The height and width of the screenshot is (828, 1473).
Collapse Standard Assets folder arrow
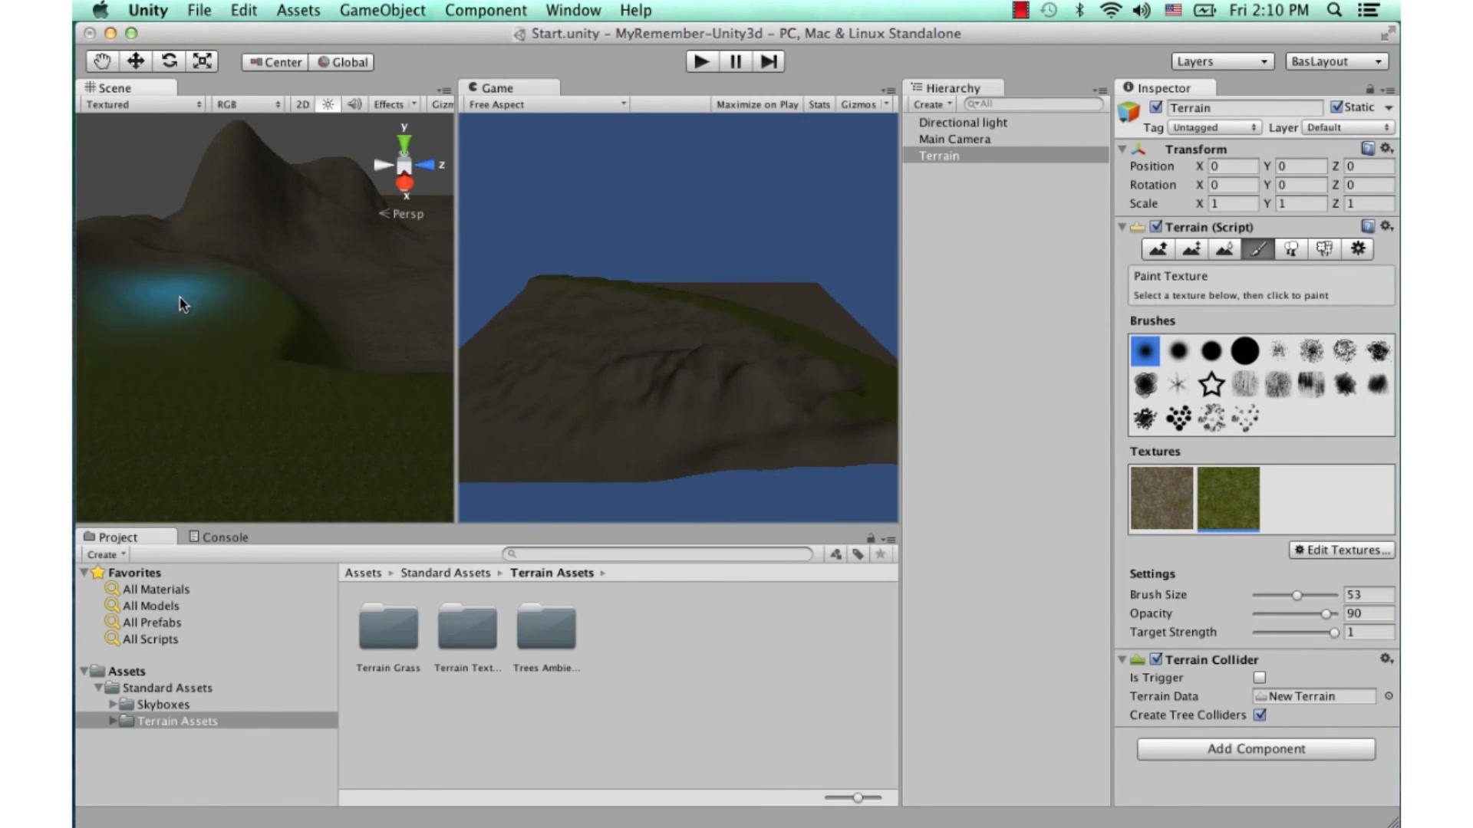(98, 688)
